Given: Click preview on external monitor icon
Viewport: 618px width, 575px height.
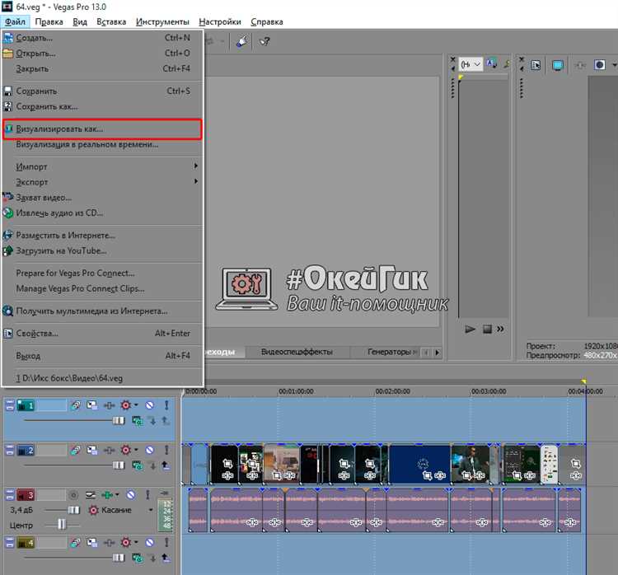Looking at the screenshot, I should coord(557,65).
